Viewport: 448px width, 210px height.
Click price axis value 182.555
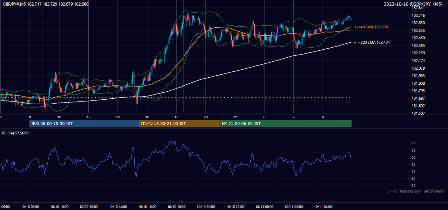pos(418,30)
